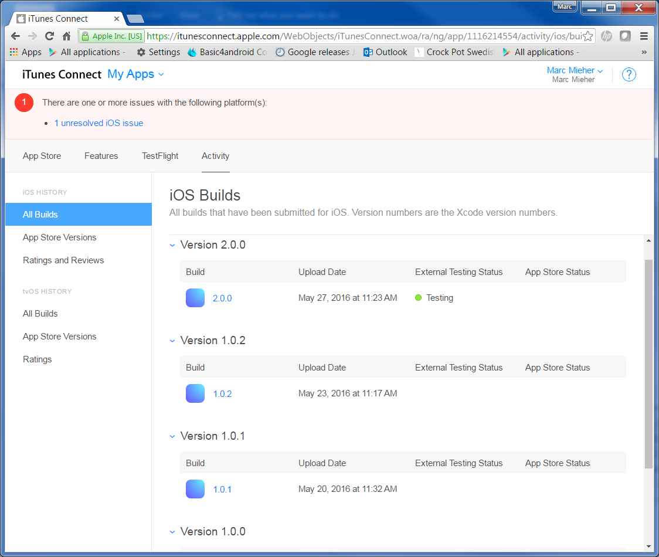Open the help question mark icon
659x557 pixels.
tap(629, 74)
